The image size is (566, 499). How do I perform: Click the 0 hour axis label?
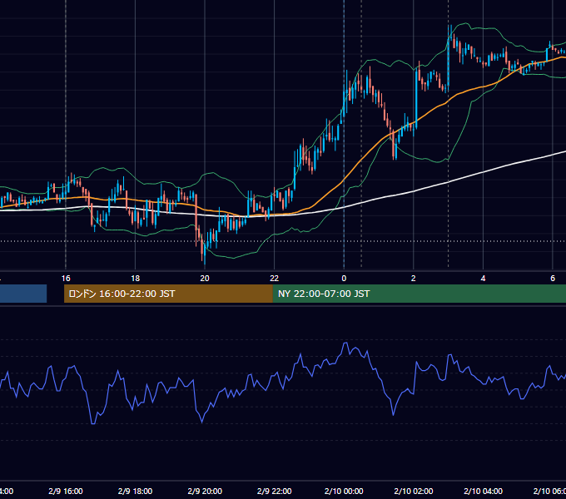[x=344, y=279]
